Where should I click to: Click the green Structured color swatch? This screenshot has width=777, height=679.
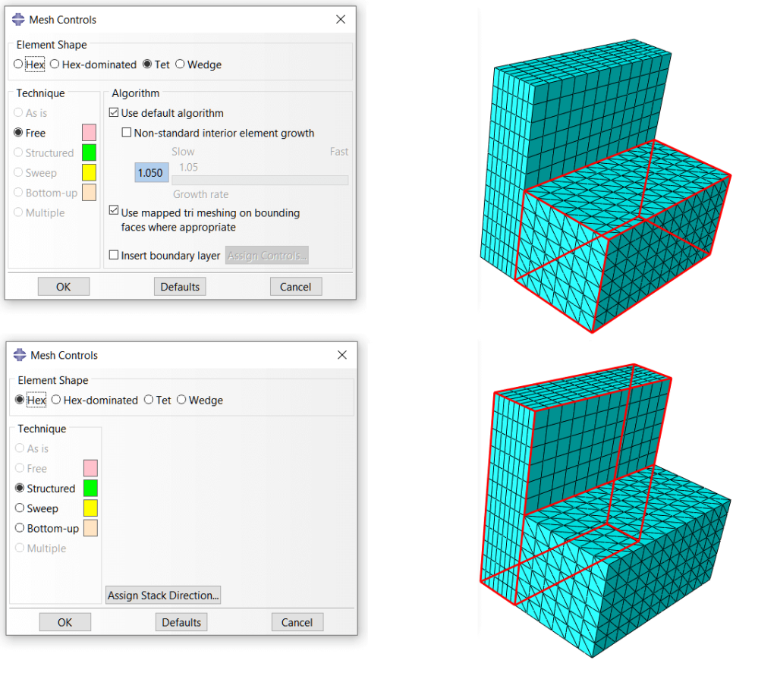89,488
